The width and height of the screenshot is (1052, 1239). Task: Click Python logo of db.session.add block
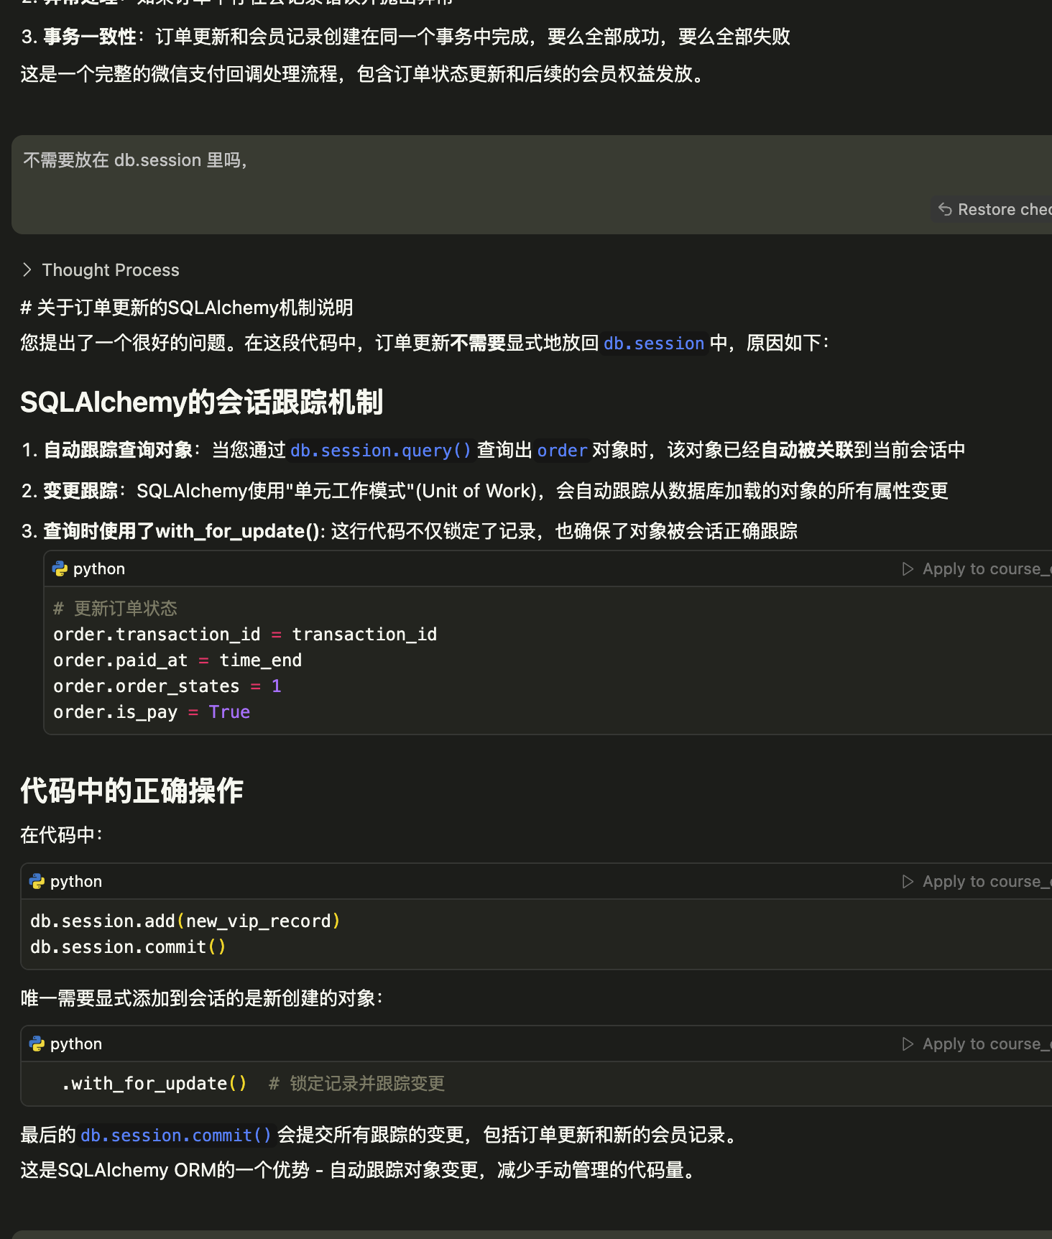pyautogui.click(x=37, y=882)
